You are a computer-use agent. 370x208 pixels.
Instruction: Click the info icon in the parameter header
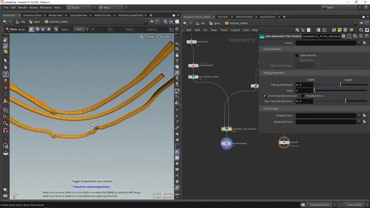pos(361,36)
